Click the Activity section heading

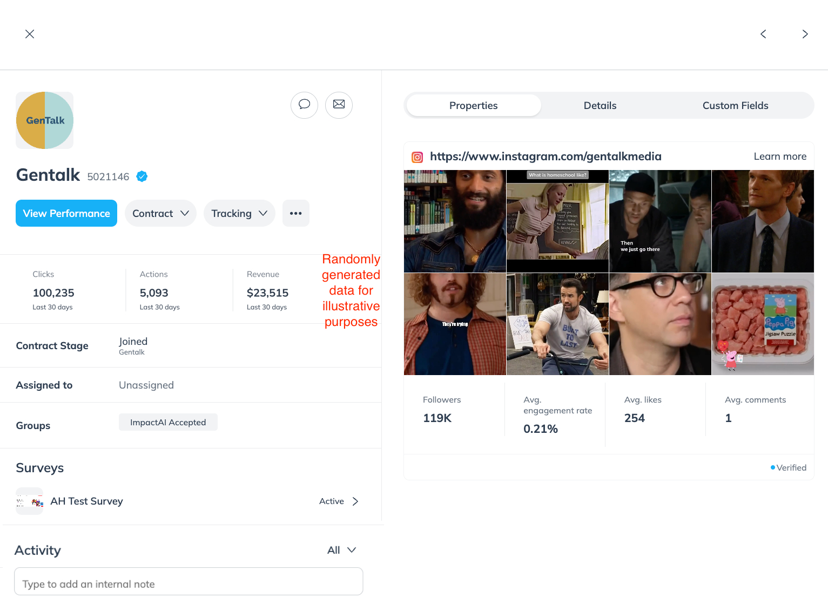(x=38, y=550)
